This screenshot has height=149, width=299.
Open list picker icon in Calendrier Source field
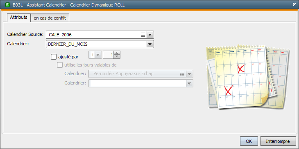pos(143,35)
